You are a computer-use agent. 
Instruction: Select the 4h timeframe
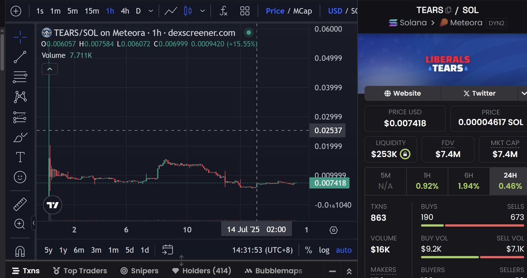125,11
